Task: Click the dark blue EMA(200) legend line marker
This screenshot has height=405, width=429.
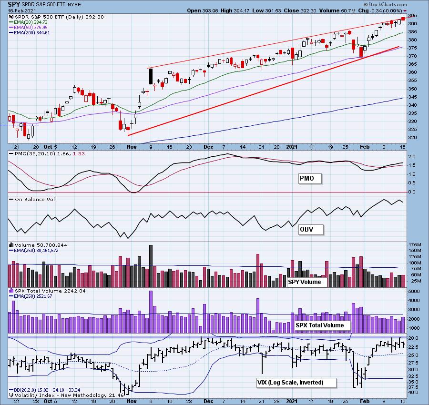Action: [x=11, y=33]
